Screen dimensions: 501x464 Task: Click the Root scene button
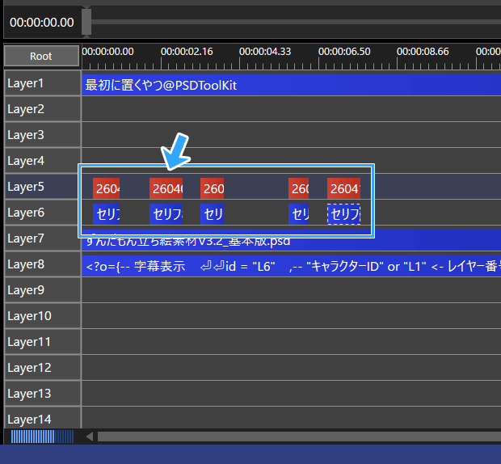(41, 57)
